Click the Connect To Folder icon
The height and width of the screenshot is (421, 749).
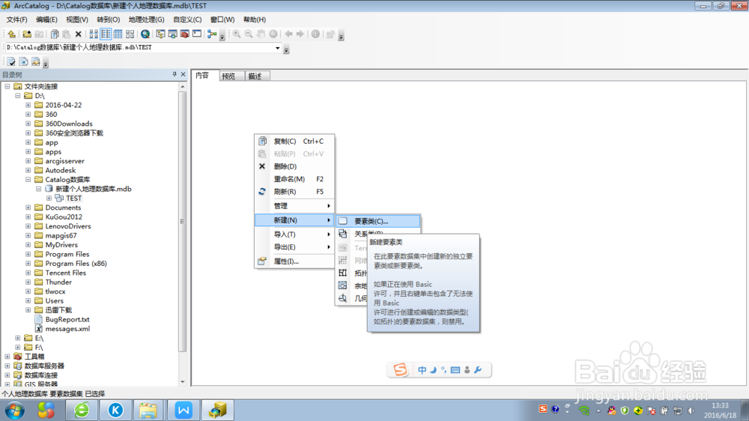[27, 34]
